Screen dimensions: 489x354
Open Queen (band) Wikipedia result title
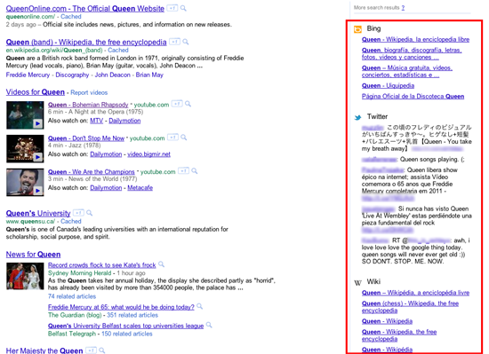coord(86,43)
